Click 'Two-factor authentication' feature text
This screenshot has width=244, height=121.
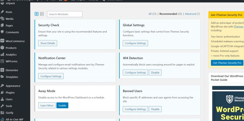pos(225,37)
